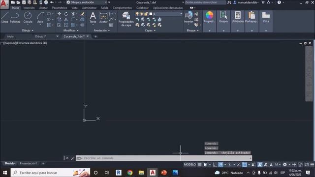Image resolution: width=315 pixels, height=177 pixels.
Task: Insert a table from Anotación panel
Action: pos(111,25)
